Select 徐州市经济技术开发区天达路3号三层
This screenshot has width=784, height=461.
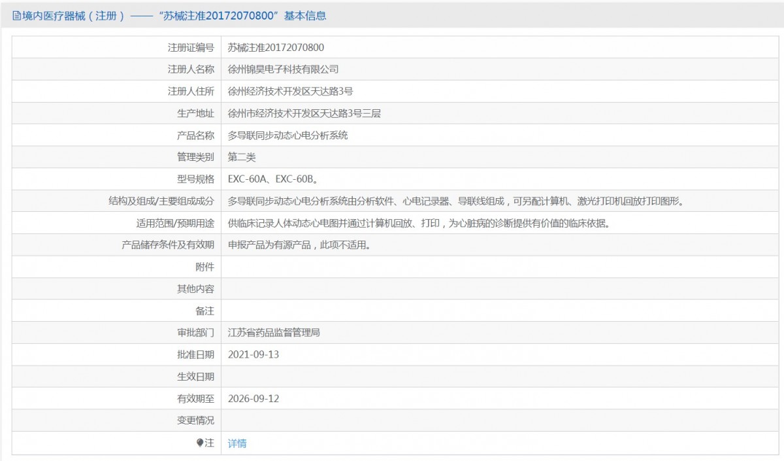coord(304,113)
